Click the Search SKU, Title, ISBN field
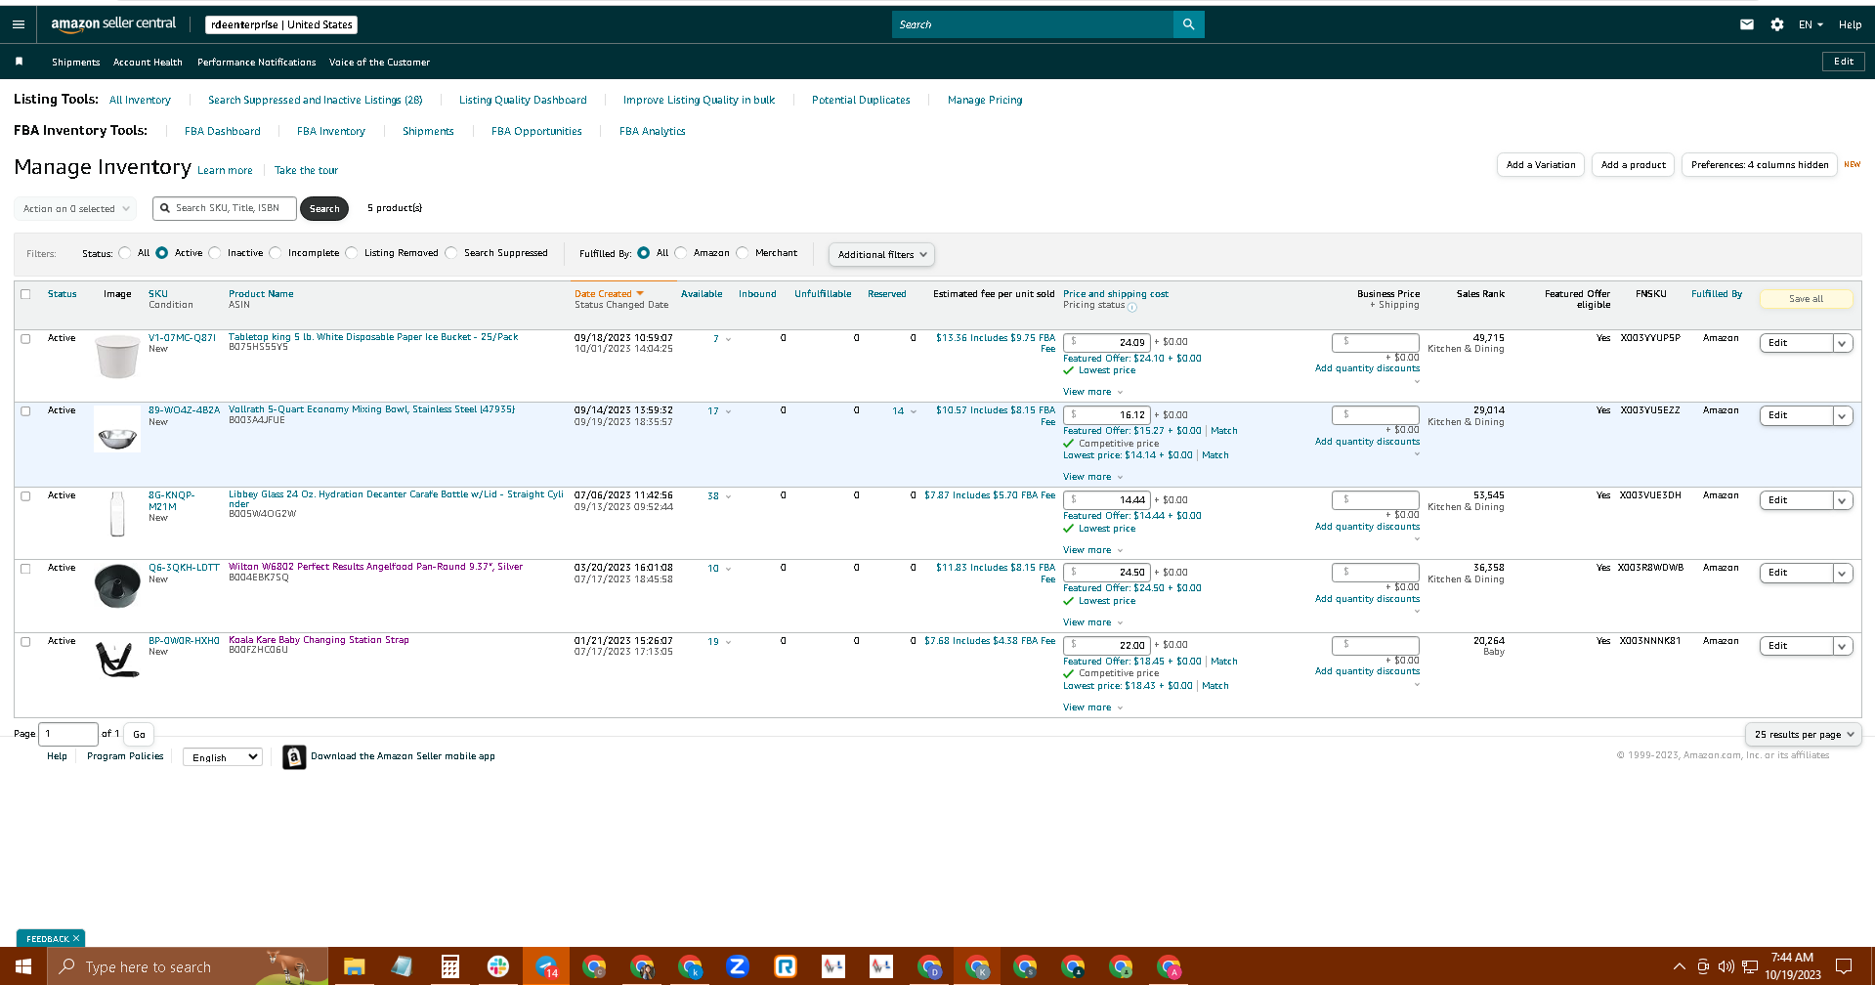1875x985 pixels. pos(225,208)
